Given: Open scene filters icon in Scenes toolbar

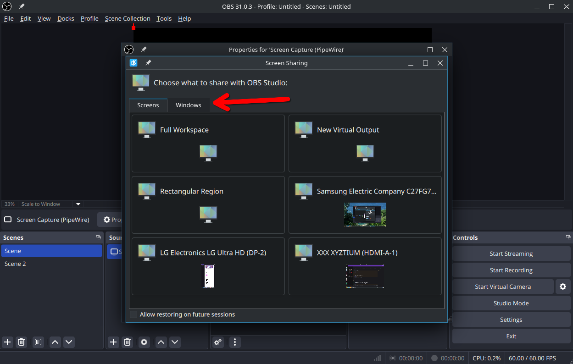Looking at the screenshot, I should point(38,342).
